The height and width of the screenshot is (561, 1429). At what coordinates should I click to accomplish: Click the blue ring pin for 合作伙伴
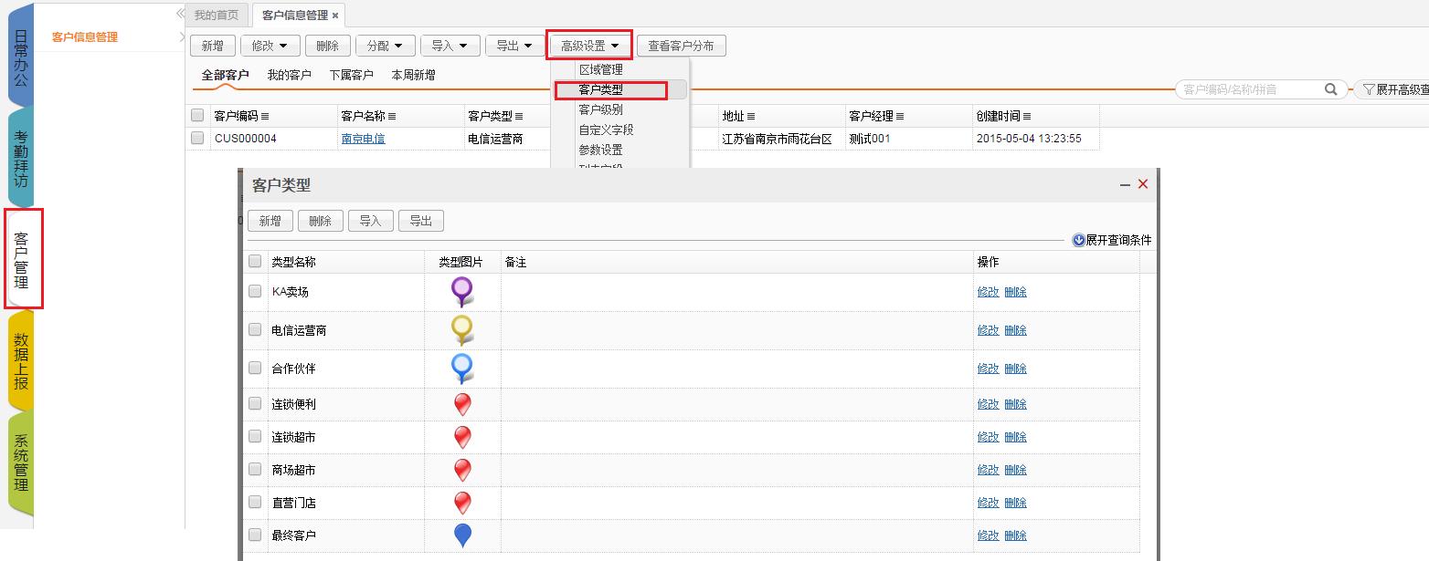coord(462,368)
